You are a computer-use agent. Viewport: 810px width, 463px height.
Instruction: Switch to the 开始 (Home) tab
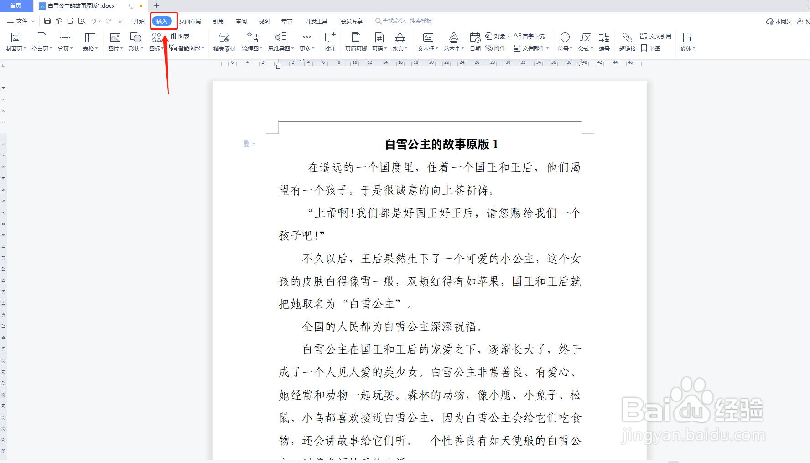coord(139,21)
